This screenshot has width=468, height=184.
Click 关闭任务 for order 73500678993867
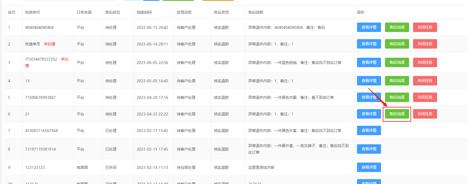425,97
